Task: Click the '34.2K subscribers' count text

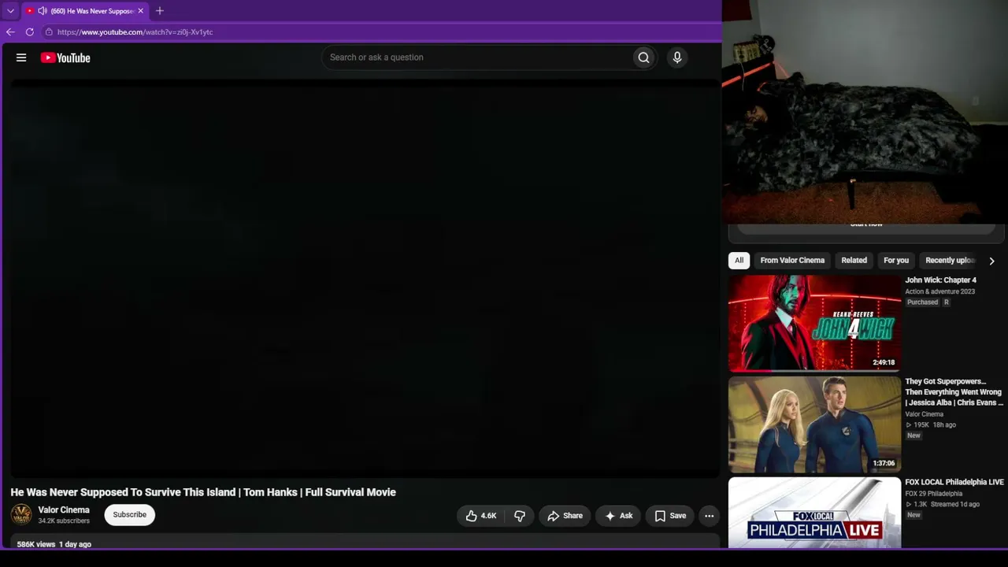Action: click(64, 521)
